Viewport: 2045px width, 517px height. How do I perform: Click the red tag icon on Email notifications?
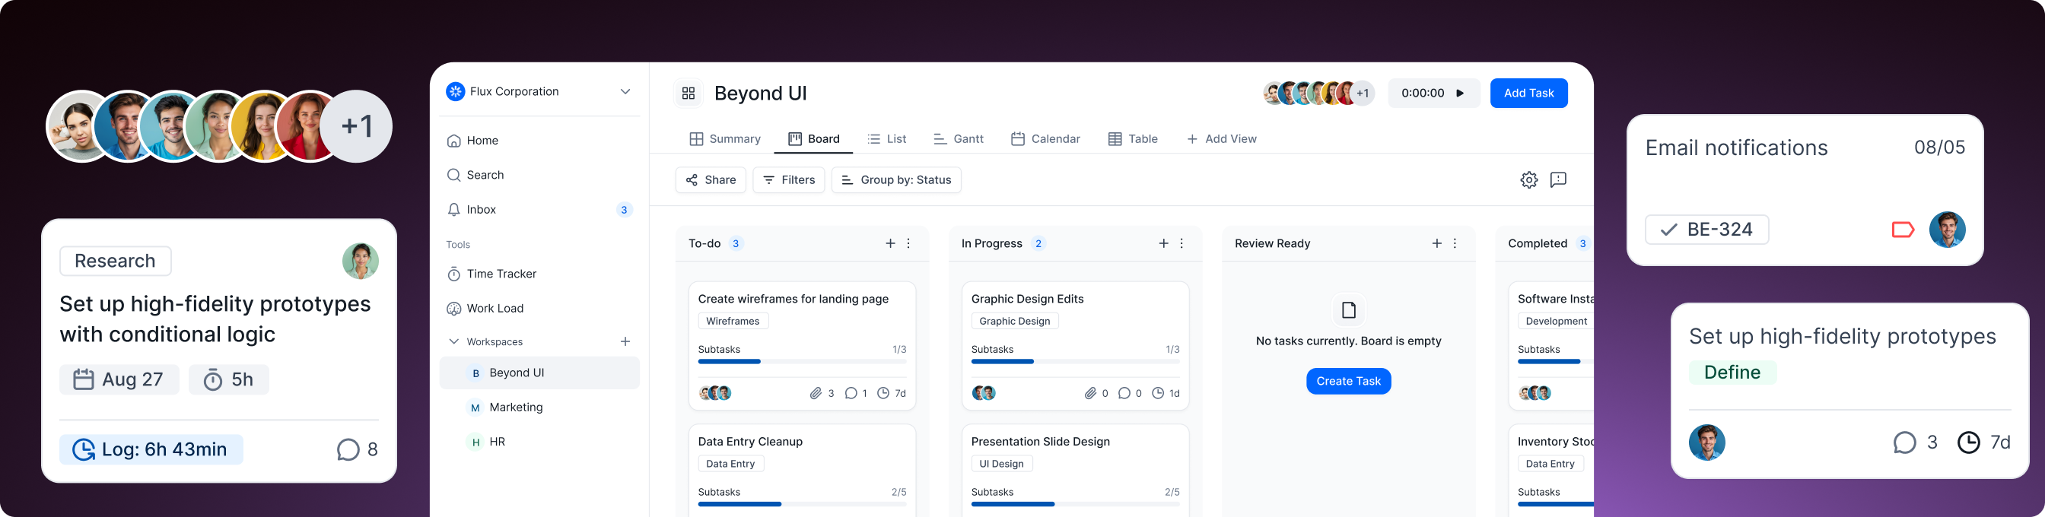tap(1903, 230)
